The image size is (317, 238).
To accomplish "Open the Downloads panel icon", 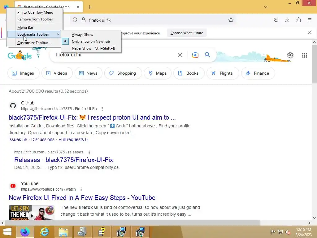I will pos(287,20).
